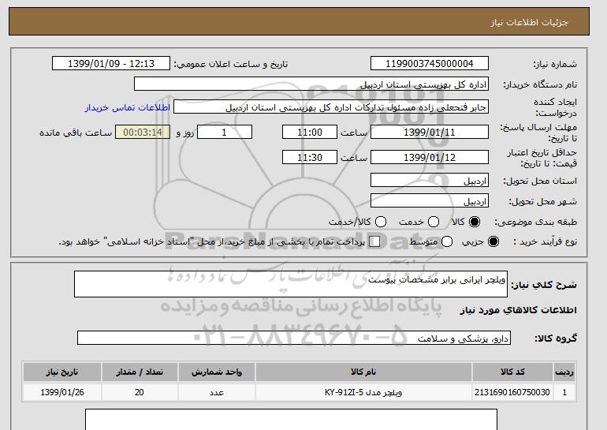The height and width of the screenshot is (430, 607).
Task: Select the کالا radio button
Action: [x=475, y=222]
